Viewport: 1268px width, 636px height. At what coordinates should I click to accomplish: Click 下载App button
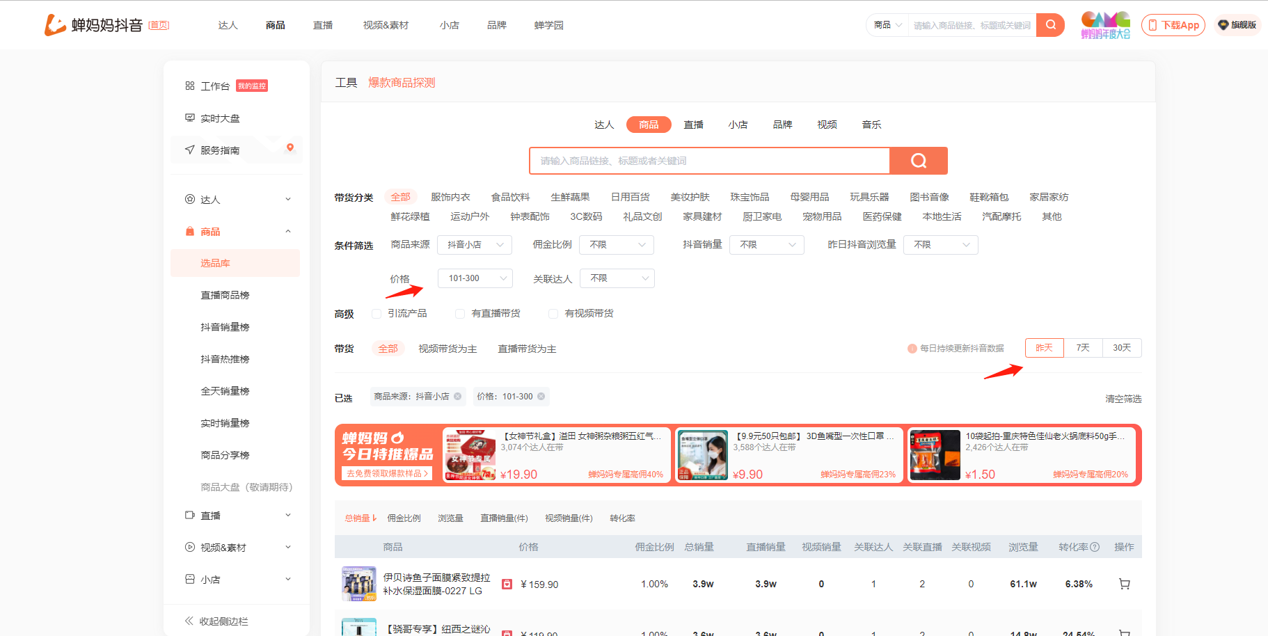[x=1173, y=25]
